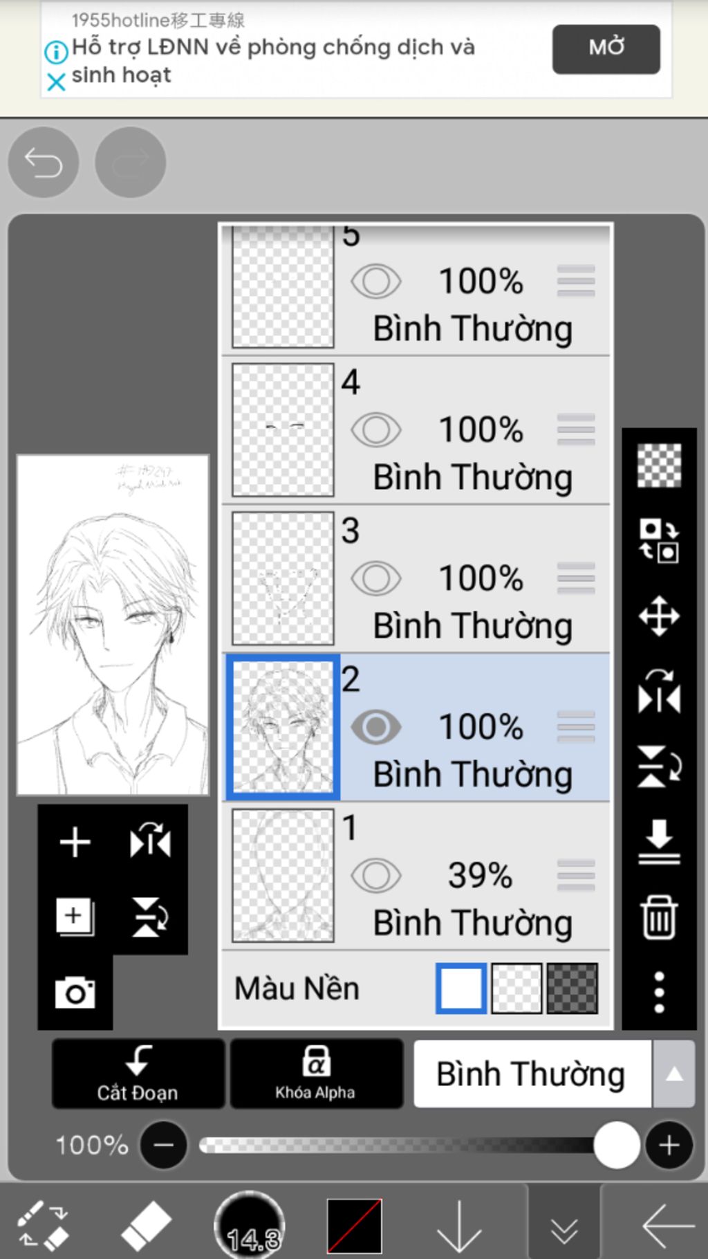
Task: Open the camera import icon
Action: coord(75,993)
